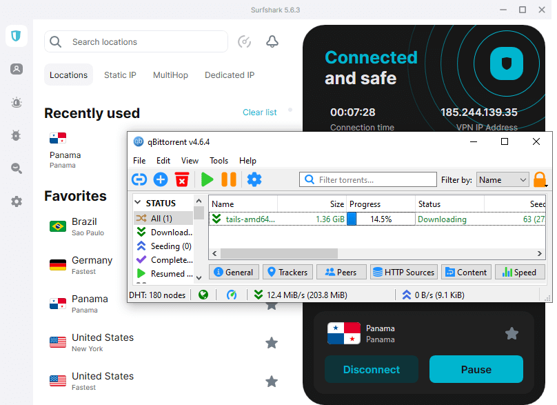Open qBittorrent Options gear icon
Screen dimensions: 557x405
pos(254,179)
